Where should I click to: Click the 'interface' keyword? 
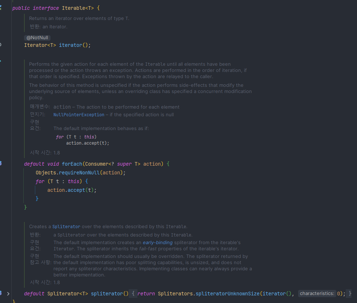[46, 8]
